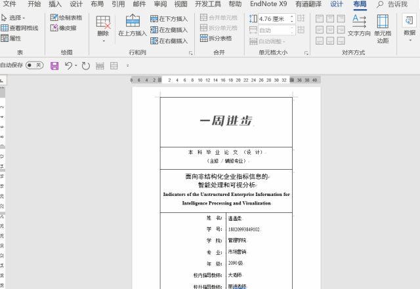This screenshot has height=289, width=420.
Task: Click the student ID 18020993849102
Action: pyautogui.click(x=244, y=229)
